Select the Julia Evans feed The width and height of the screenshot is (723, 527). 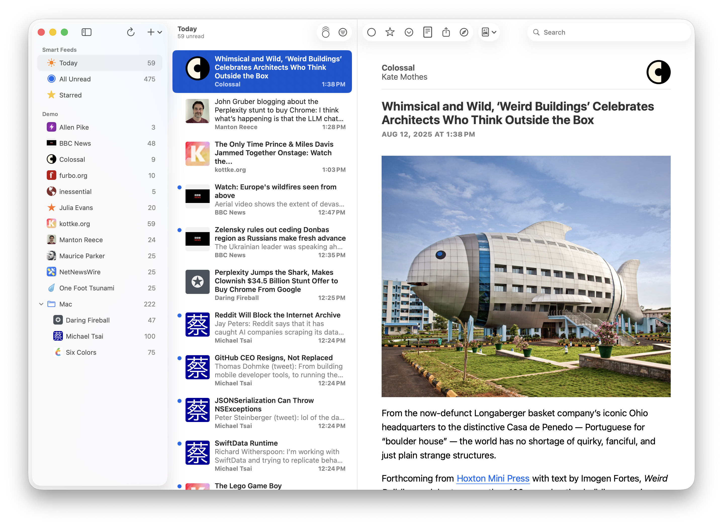pyautogui.click(x=100, y=207)
